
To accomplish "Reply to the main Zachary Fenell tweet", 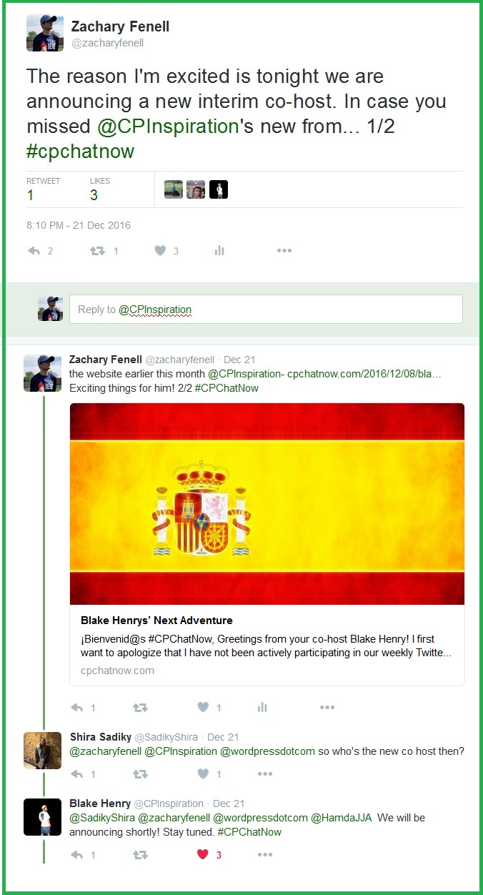I will click(34, 251).
